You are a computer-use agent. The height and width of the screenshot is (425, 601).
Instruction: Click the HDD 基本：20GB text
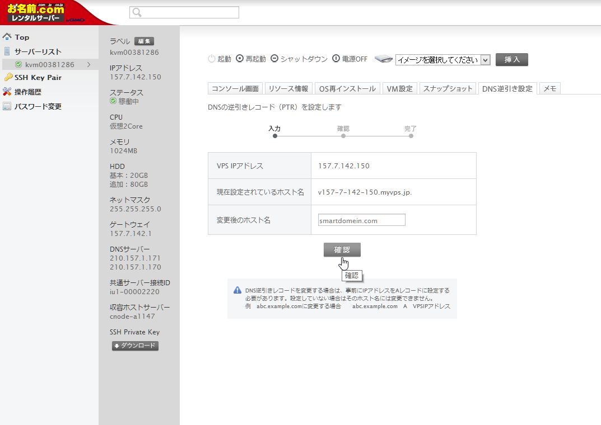coord(129,175)
